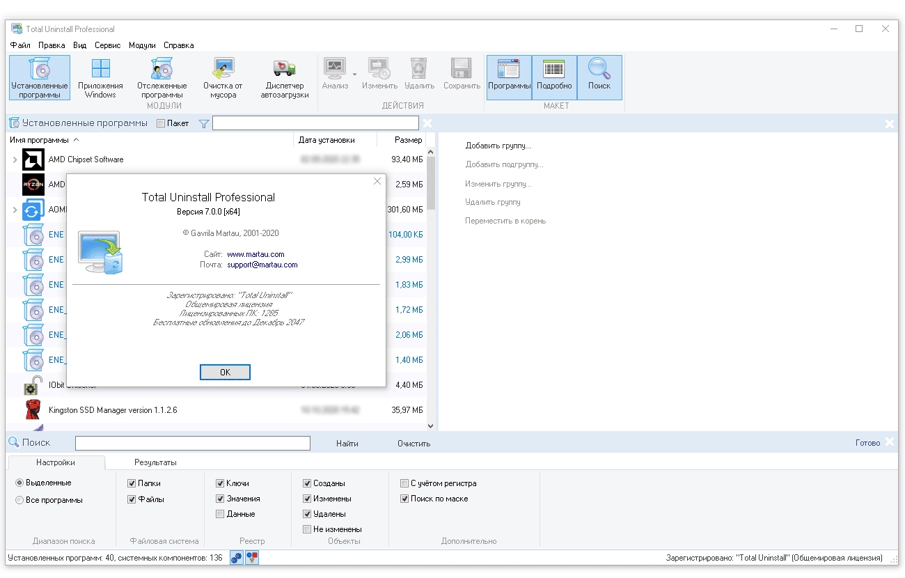
Task: Click the second status bar filter icon
Action: coord(252,558)
